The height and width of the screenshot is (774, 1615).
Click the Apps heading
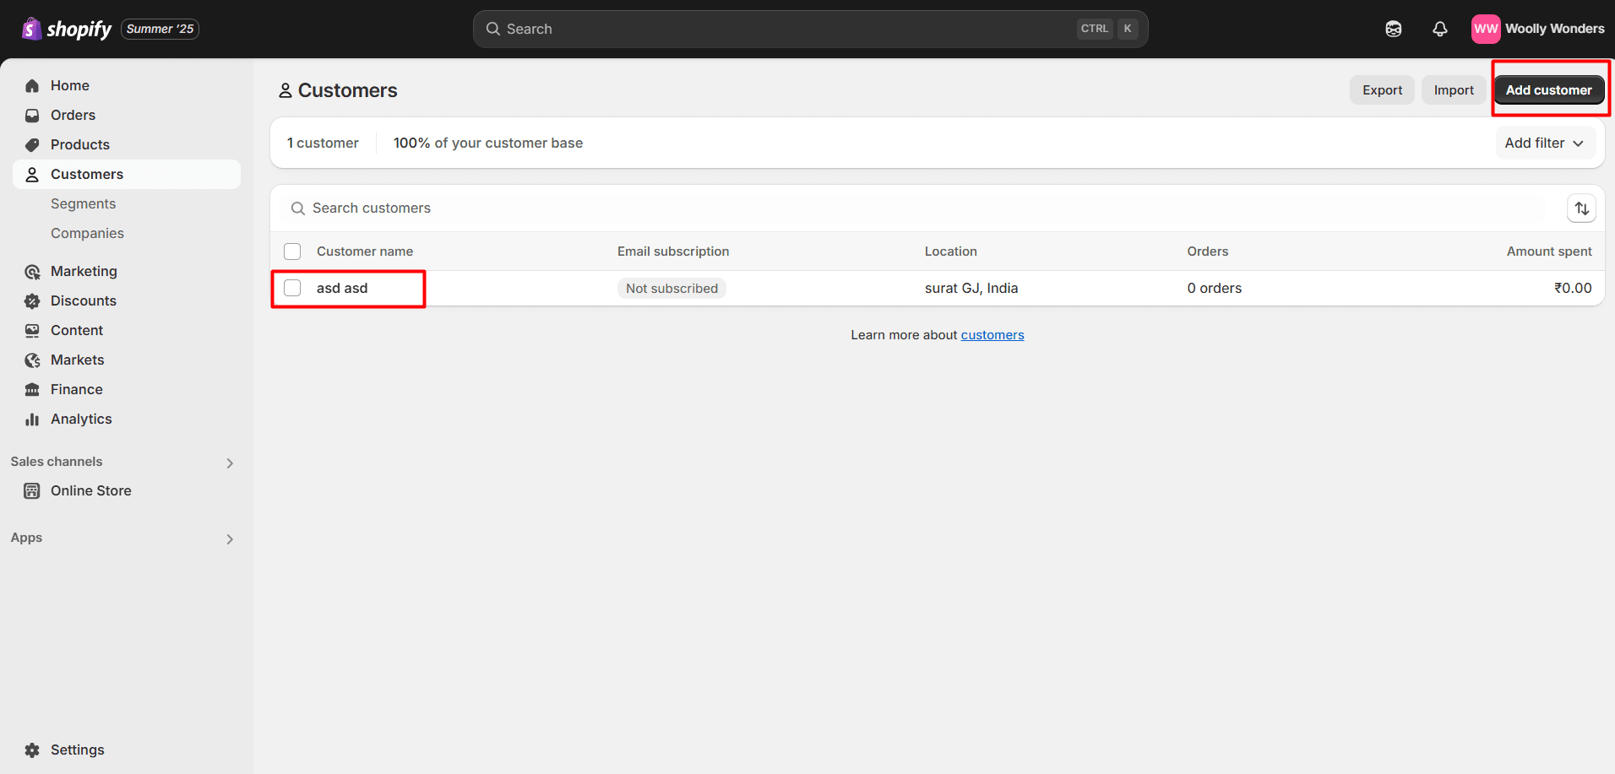pos(26,538)
